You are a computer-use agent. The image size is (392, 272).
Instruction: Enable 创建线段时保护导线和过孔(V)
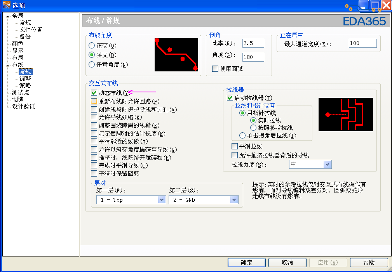pos(94,109)
